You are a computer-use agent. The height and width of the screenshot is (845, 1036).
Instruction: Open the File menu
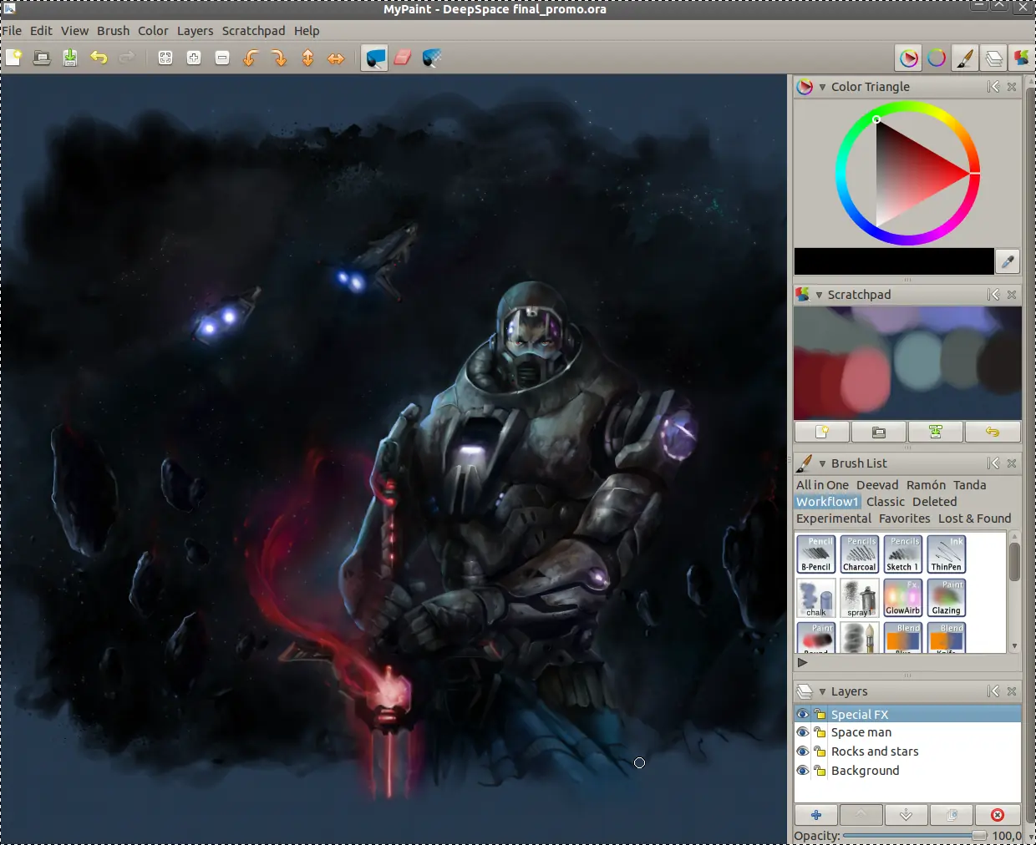[x=12, y=31]
